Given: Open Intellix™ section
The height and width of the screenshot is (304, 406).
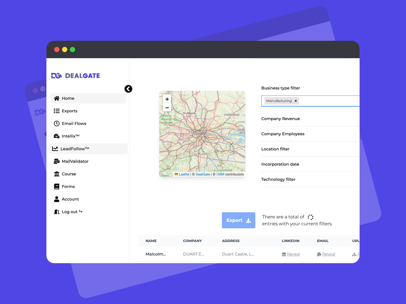Looking at the screenshot, I should coord(88,136).
